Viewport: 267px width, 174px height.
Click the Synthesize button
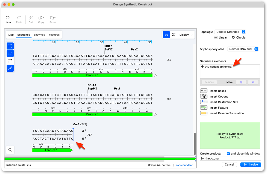point(251,164)
